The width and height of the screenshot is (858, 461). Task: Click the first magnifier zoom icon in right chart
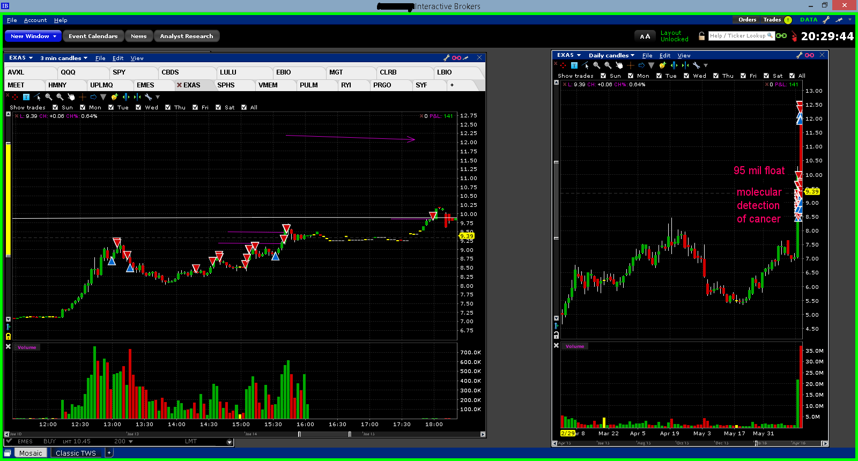click(597, 65)
